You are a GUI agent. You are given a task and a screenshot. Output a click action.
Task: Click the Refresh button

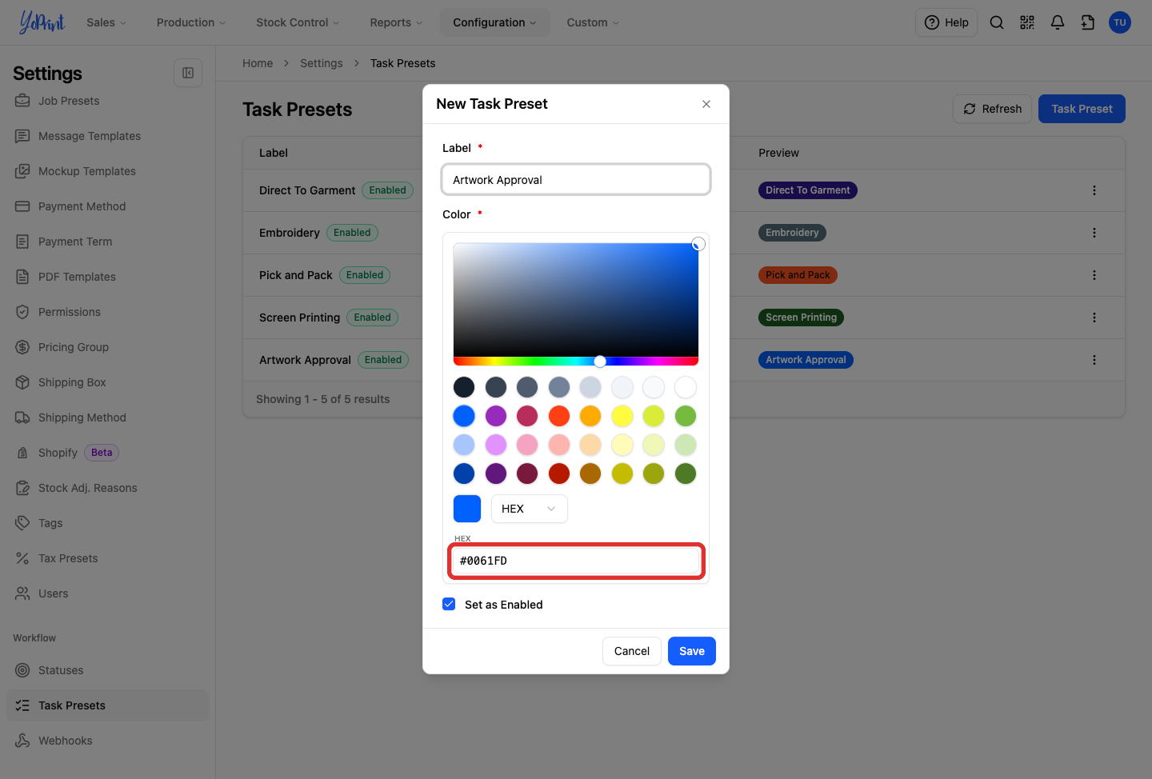pos(992,109)
